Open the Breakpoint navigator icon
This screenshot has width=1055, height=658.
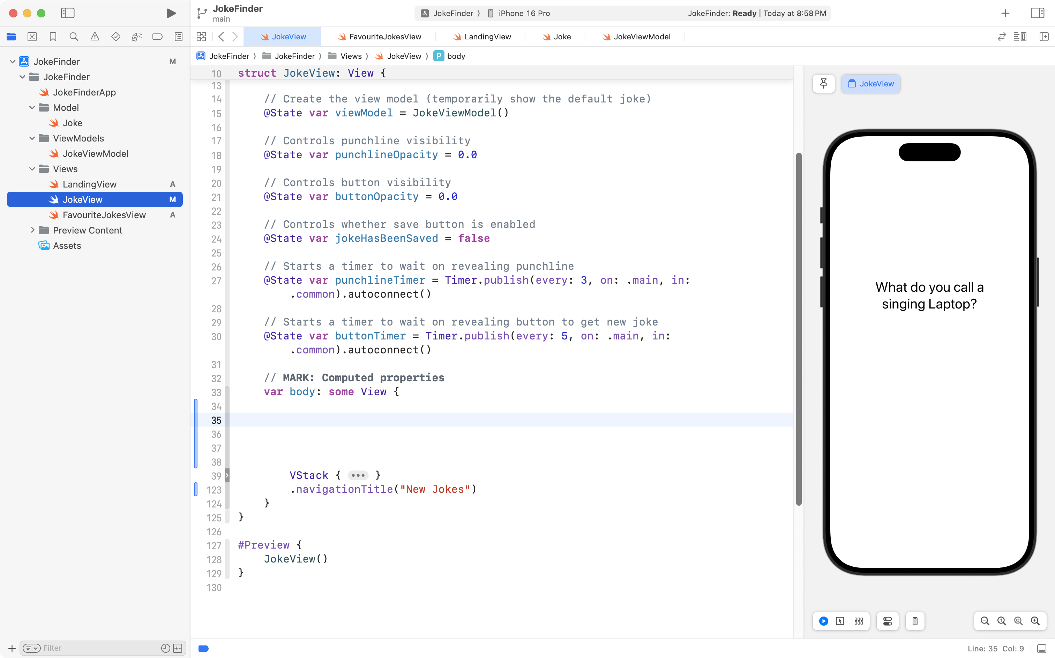tap(157, 37)
